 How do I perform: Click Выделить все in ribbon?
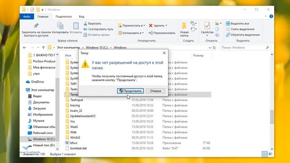point(237,24)
